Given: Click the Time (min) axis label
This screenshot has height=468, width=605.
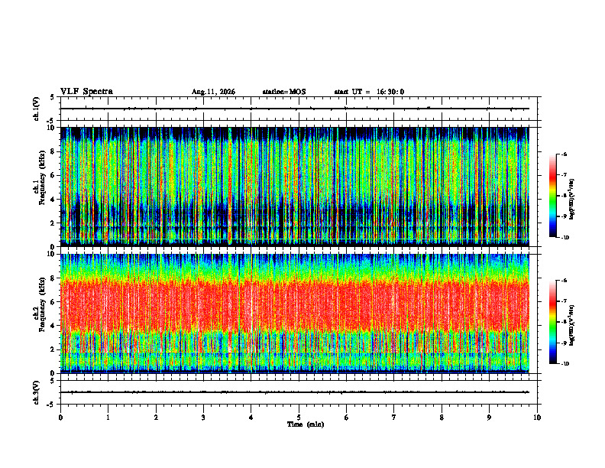Looking at the screenshot, I should (306, 424).
